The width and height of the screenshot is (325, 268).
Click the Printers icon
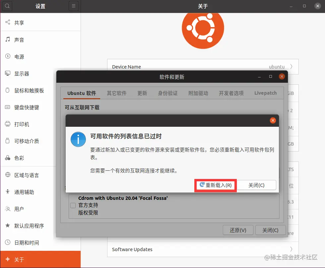pos(7,124)
